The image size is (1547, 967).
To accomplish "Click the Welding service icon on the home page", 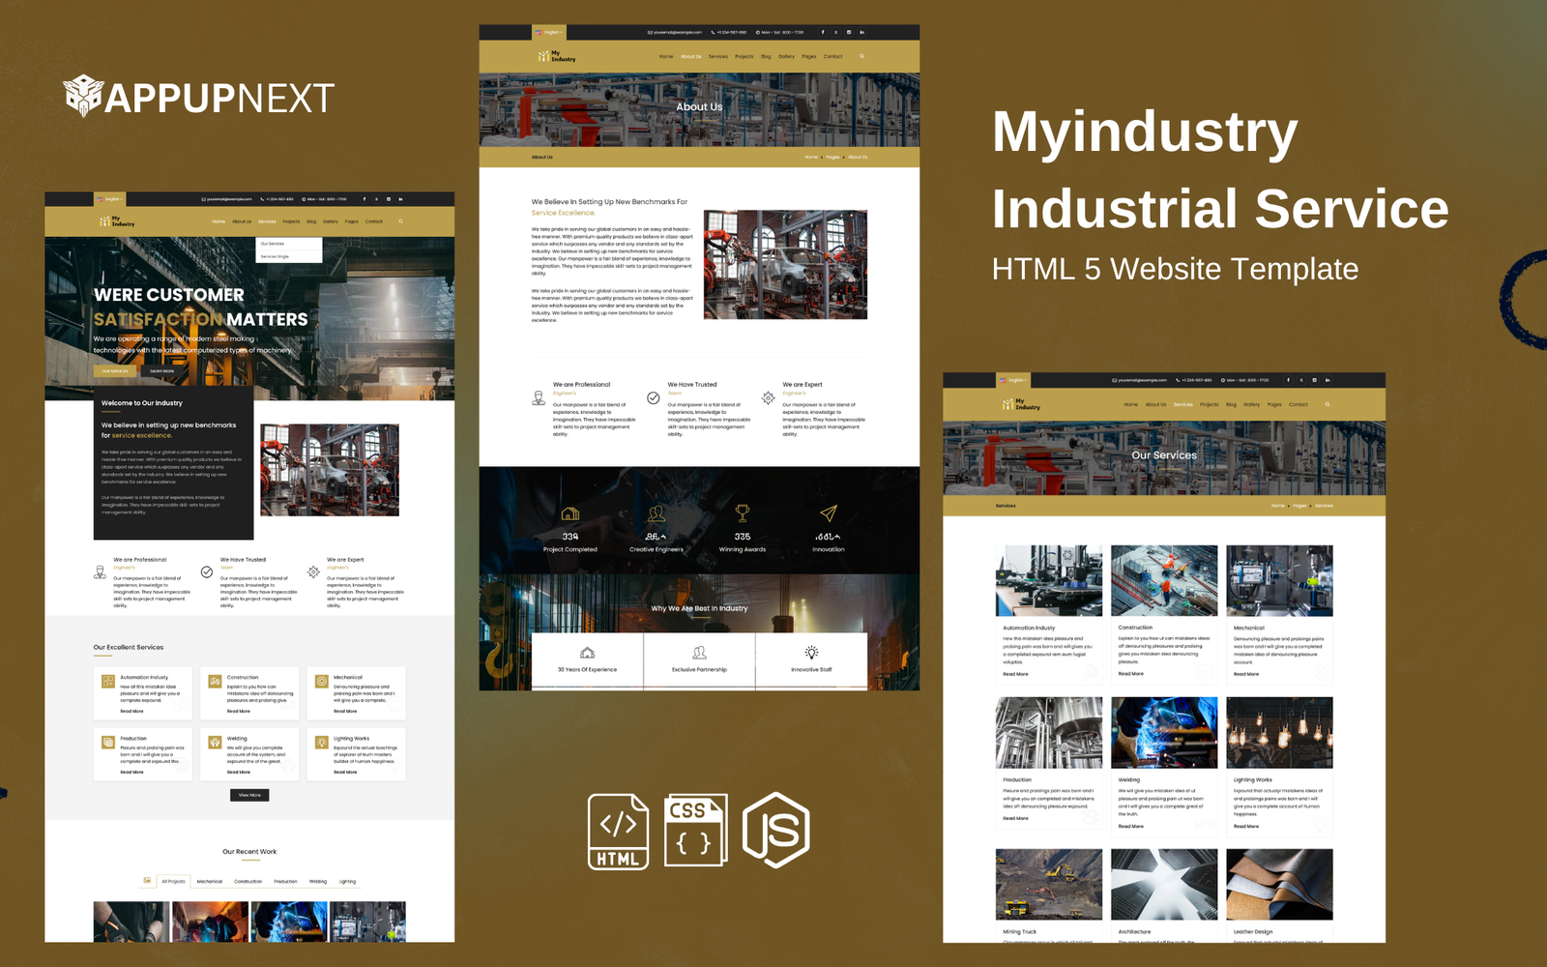I will 215,743.
